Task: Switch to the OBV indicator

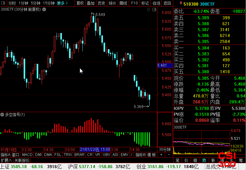Action: (x=106, y=155)
